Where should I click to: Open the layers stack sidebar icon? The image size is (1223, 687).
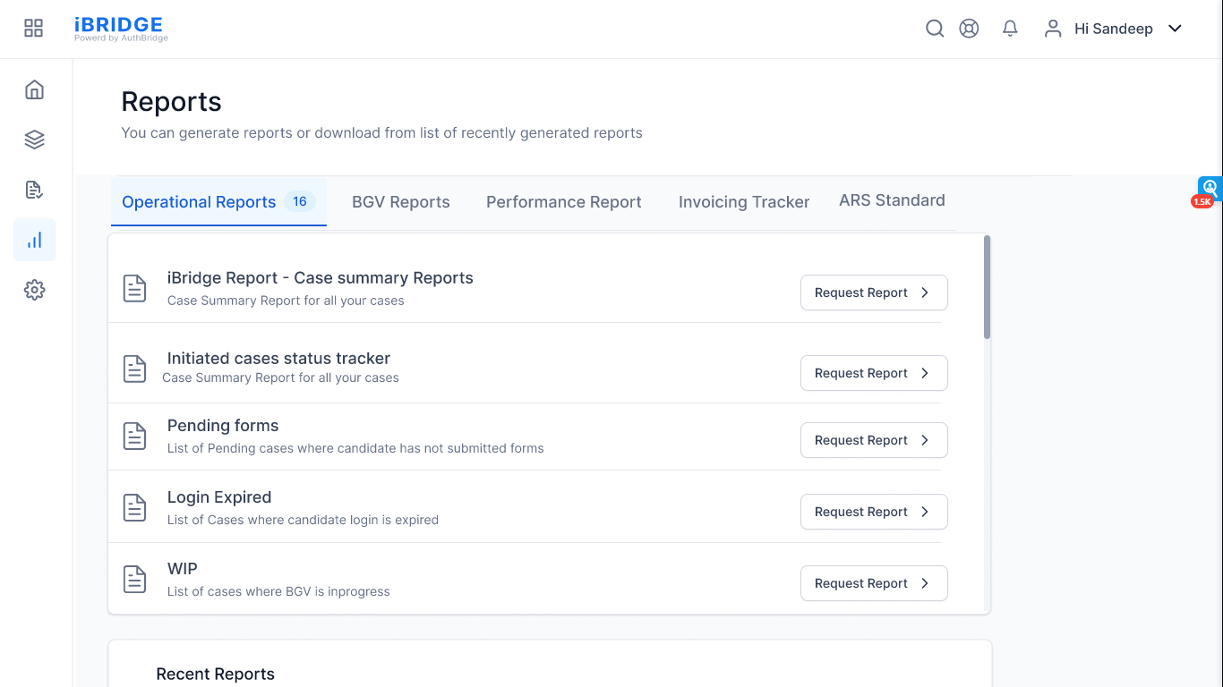point(34,140)
